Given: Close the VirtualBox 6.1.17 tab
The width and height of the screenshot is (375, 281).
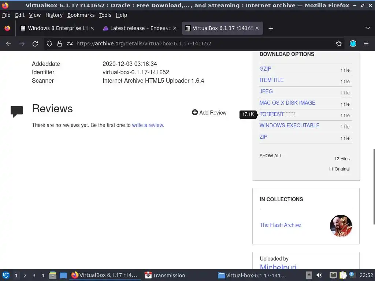Looking at the screenshot, I should point(257,28).
